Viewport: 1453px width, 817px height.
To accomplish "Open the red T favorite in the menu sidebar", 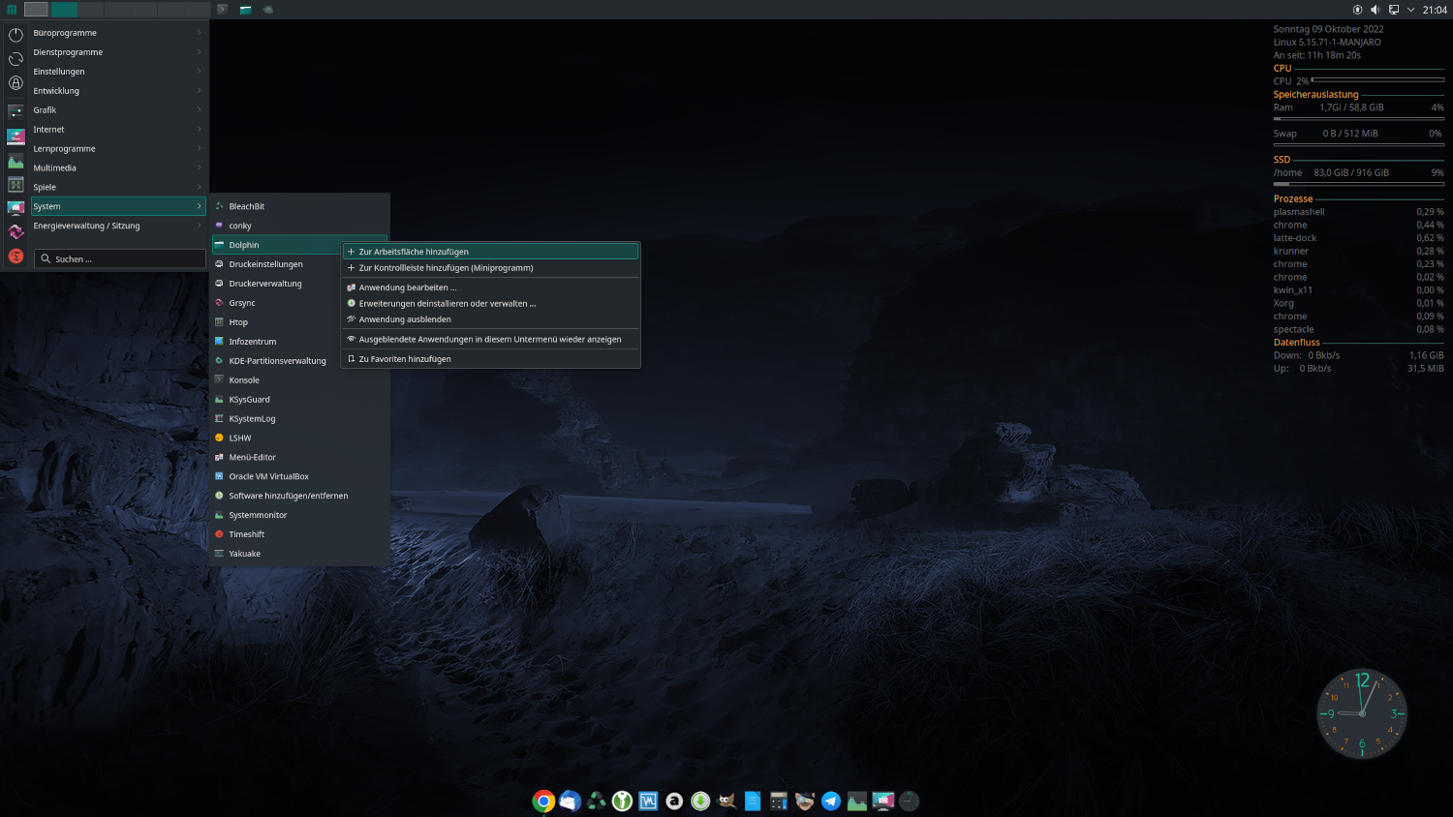I will [15, 256].
